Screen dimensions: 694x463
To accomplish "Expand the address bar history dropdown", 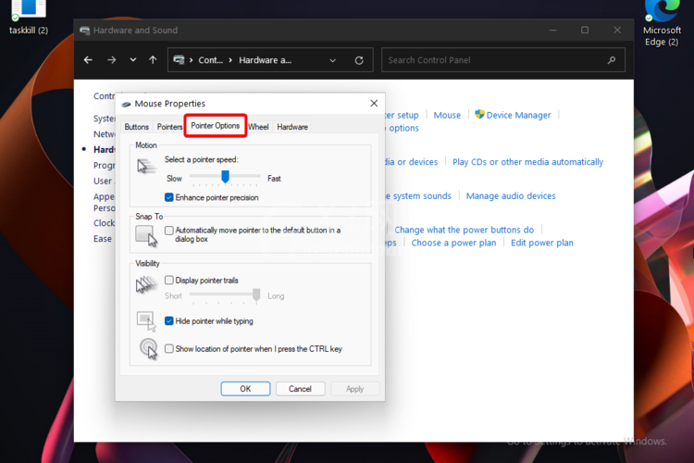I will click(x=332, y=60).
